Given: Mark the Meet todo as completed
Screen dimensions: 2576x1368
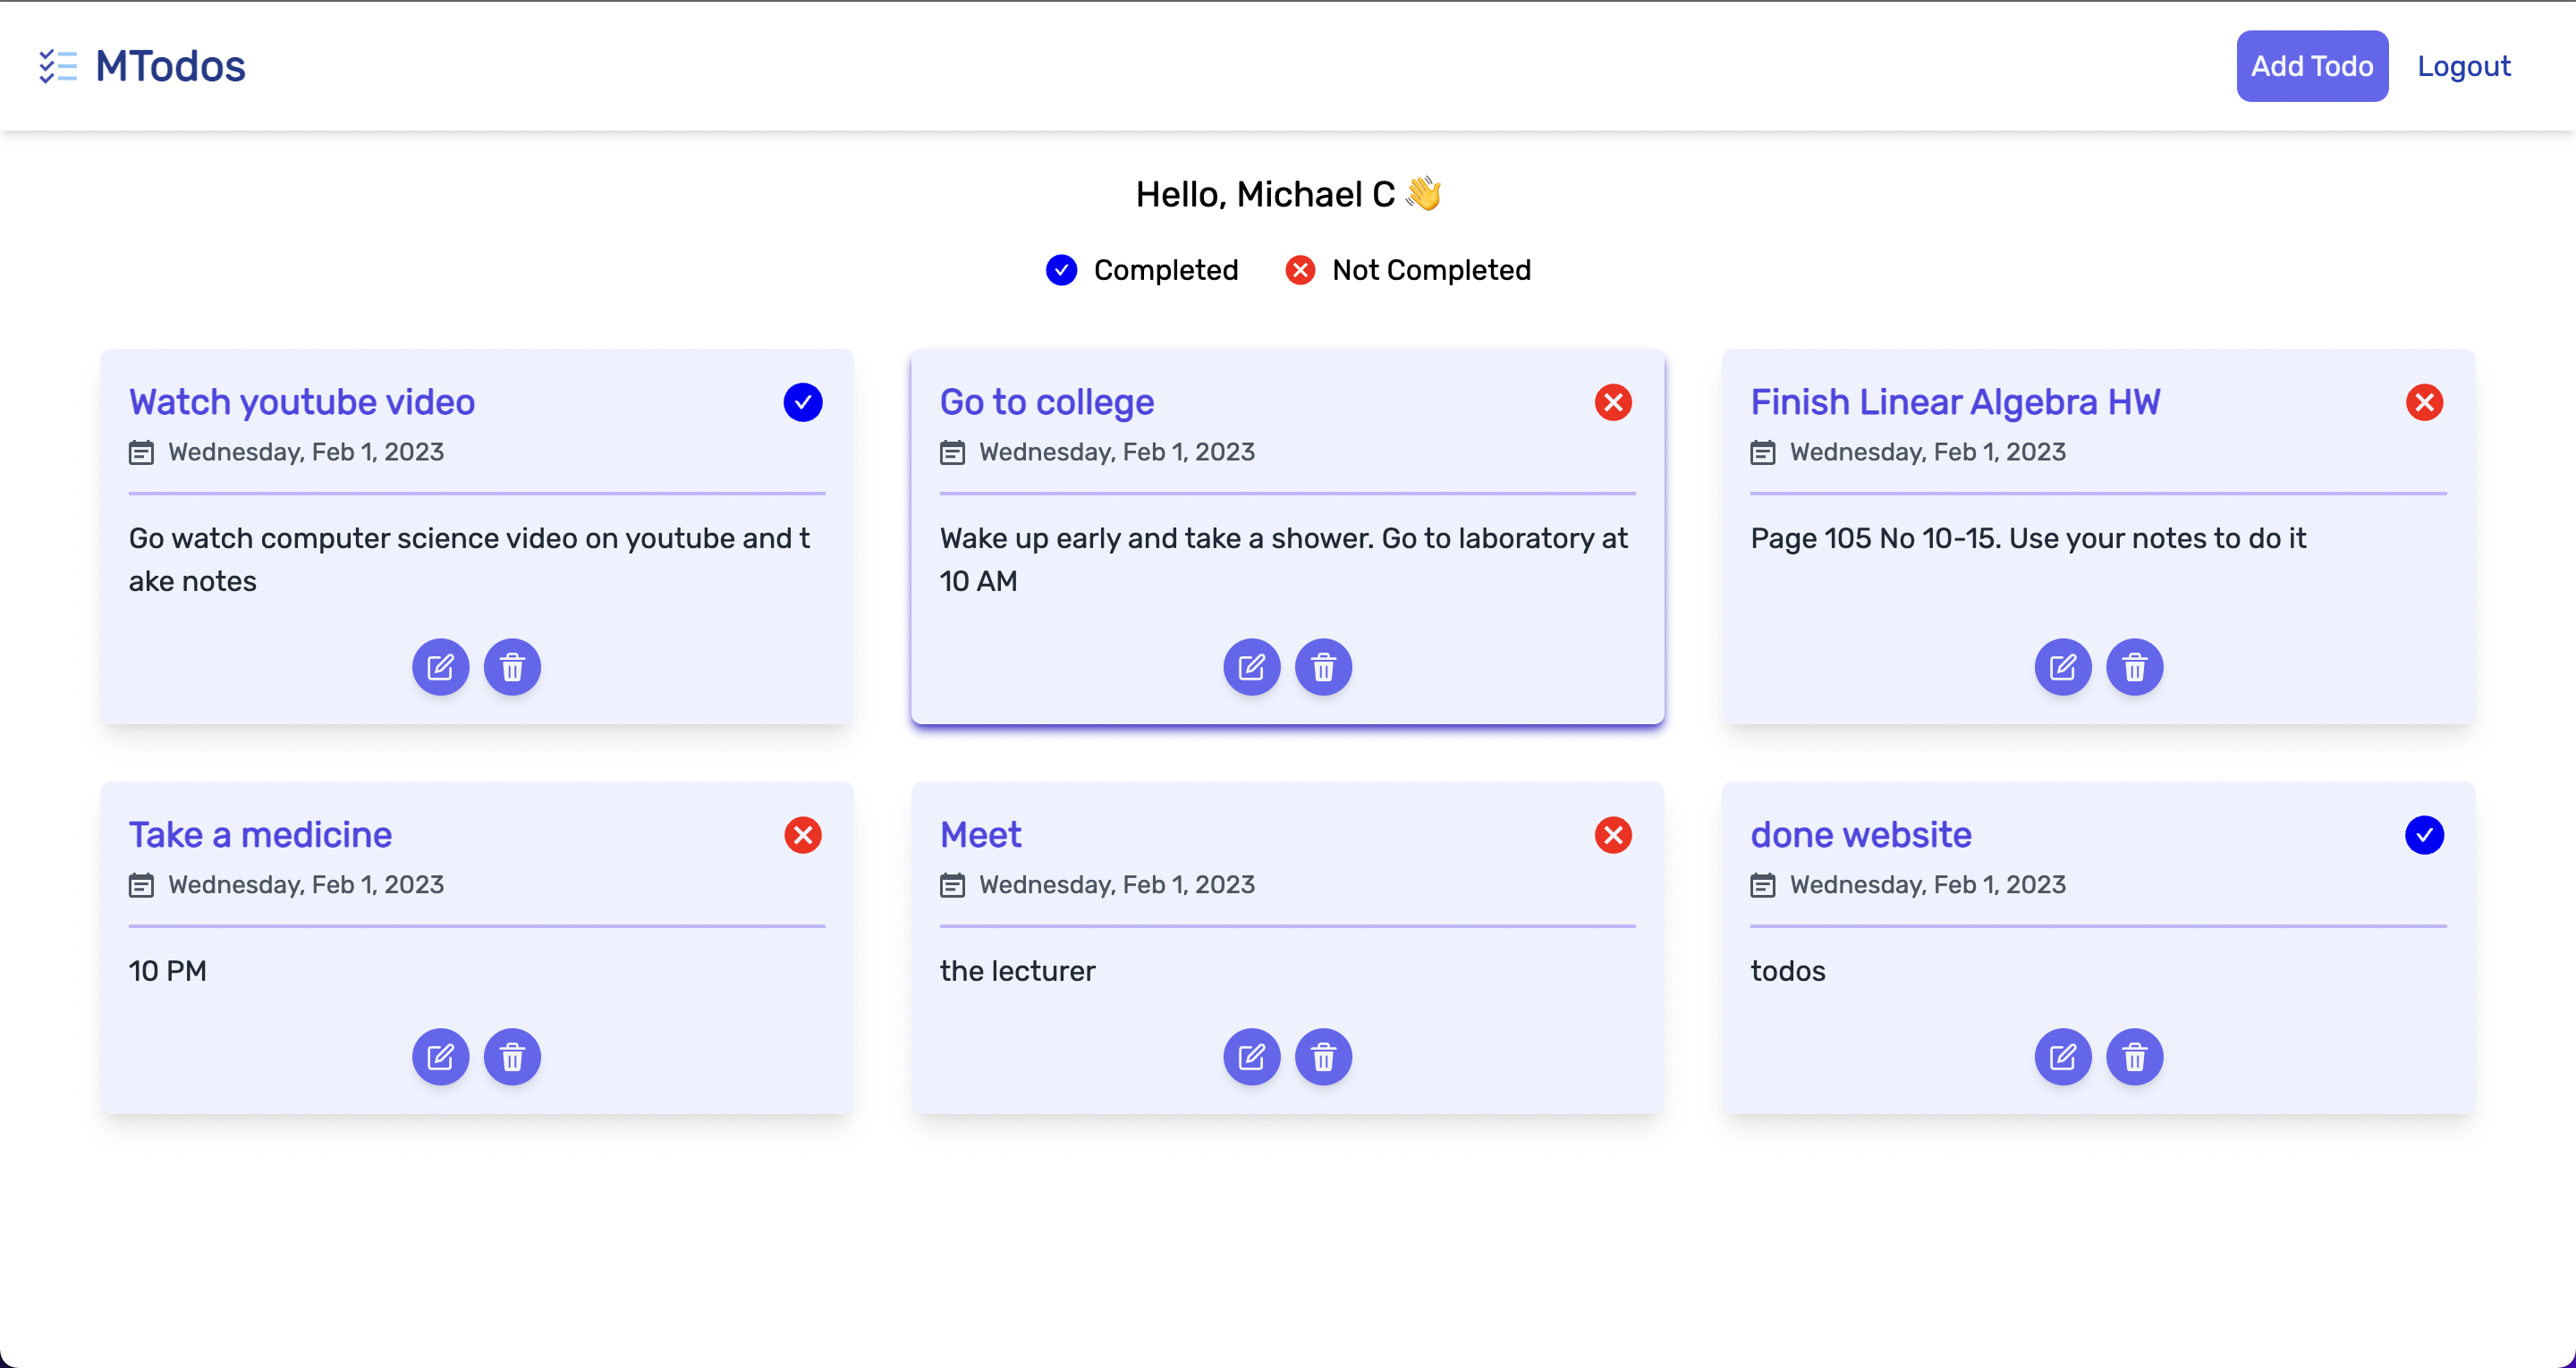Looking at the screenshot, I should [x=1614, y=835].
